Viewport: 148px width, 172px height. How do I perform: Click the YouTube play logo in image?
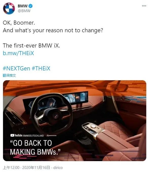12,135
